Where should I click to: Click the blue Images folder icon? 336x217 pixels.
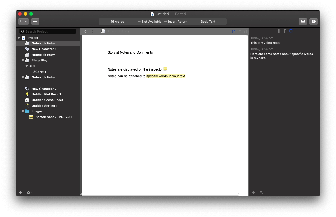[27, 111]
